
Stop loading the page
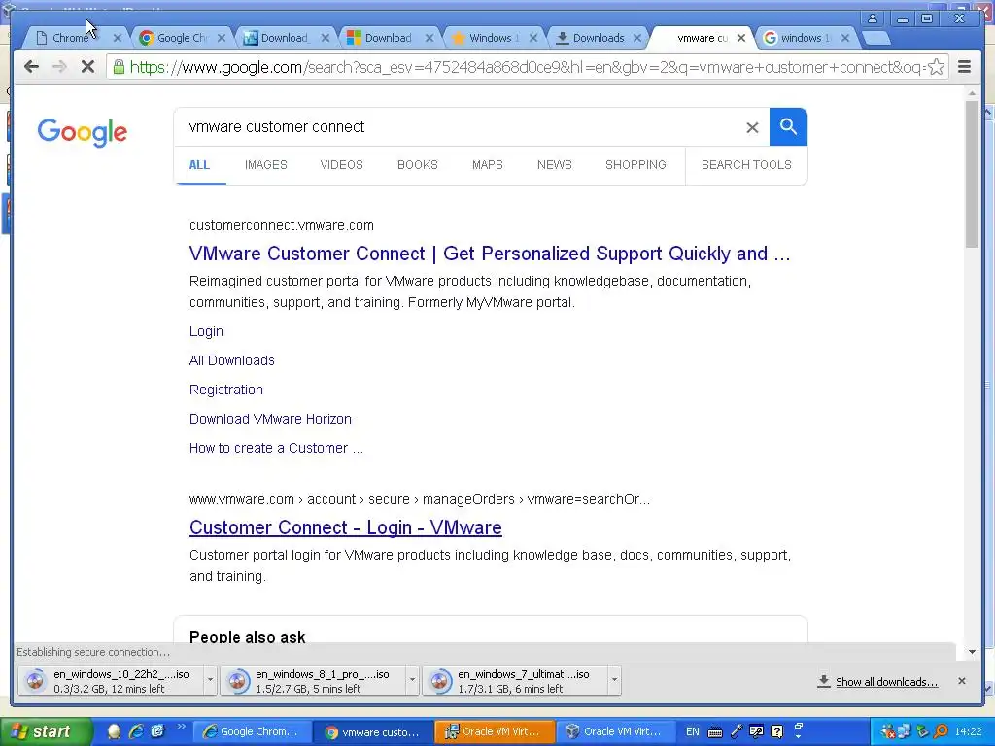87,67
